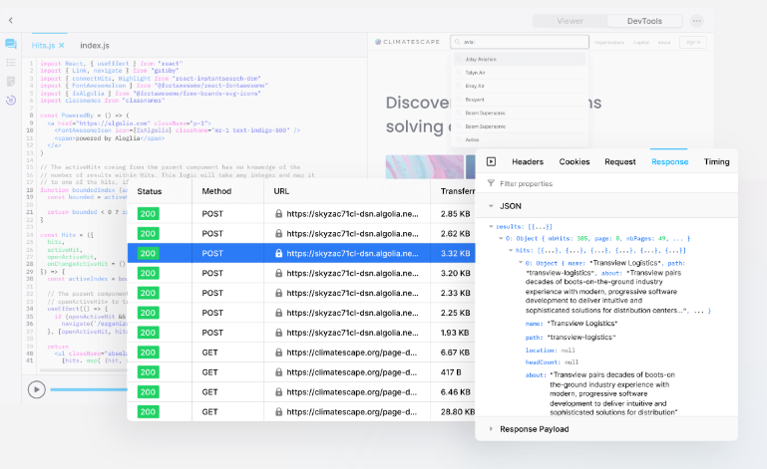Click the back chevron arrow
This screenshot has height=469, width=767.
pyautogui.click(x=11, y=21)
